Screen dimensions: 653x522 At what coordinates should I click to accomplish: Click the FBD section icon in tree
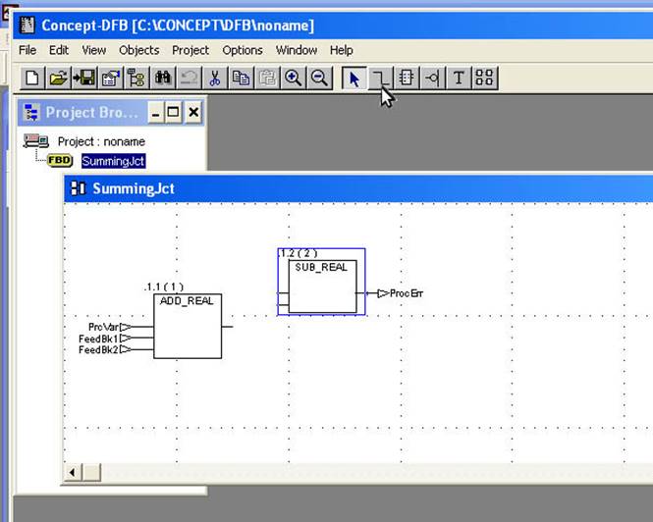60,160
